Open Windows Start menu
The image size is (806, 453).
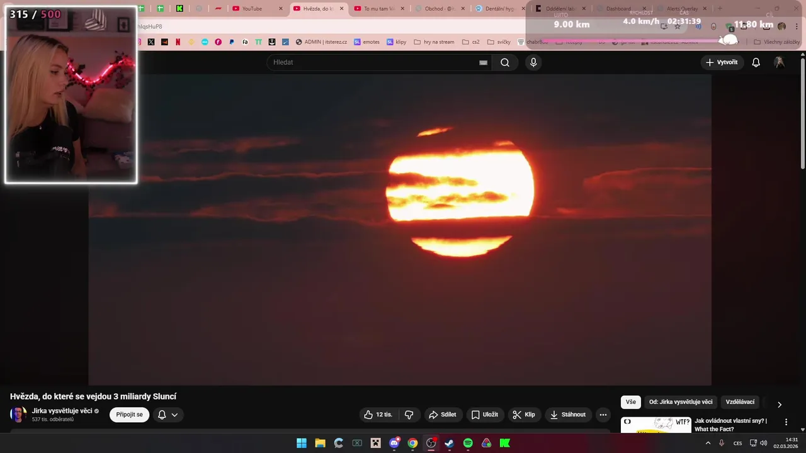tap(302, 443)
